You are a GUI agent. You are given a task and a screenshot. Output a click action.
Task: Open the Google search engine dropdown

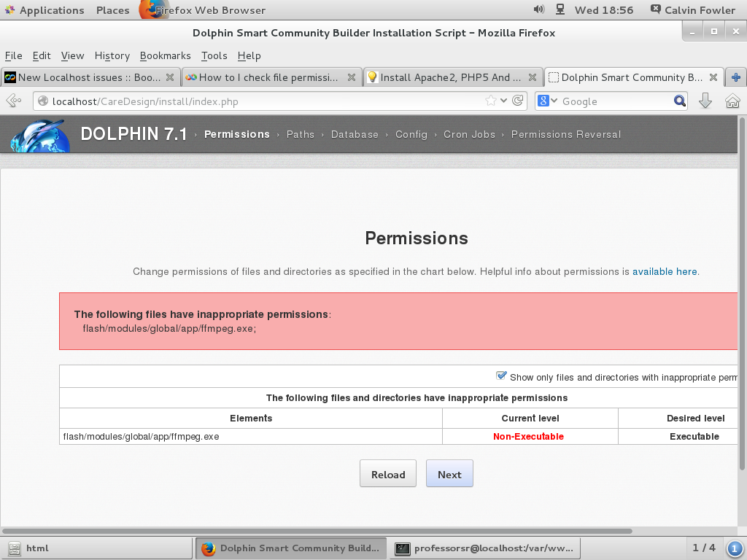(548, 101)
